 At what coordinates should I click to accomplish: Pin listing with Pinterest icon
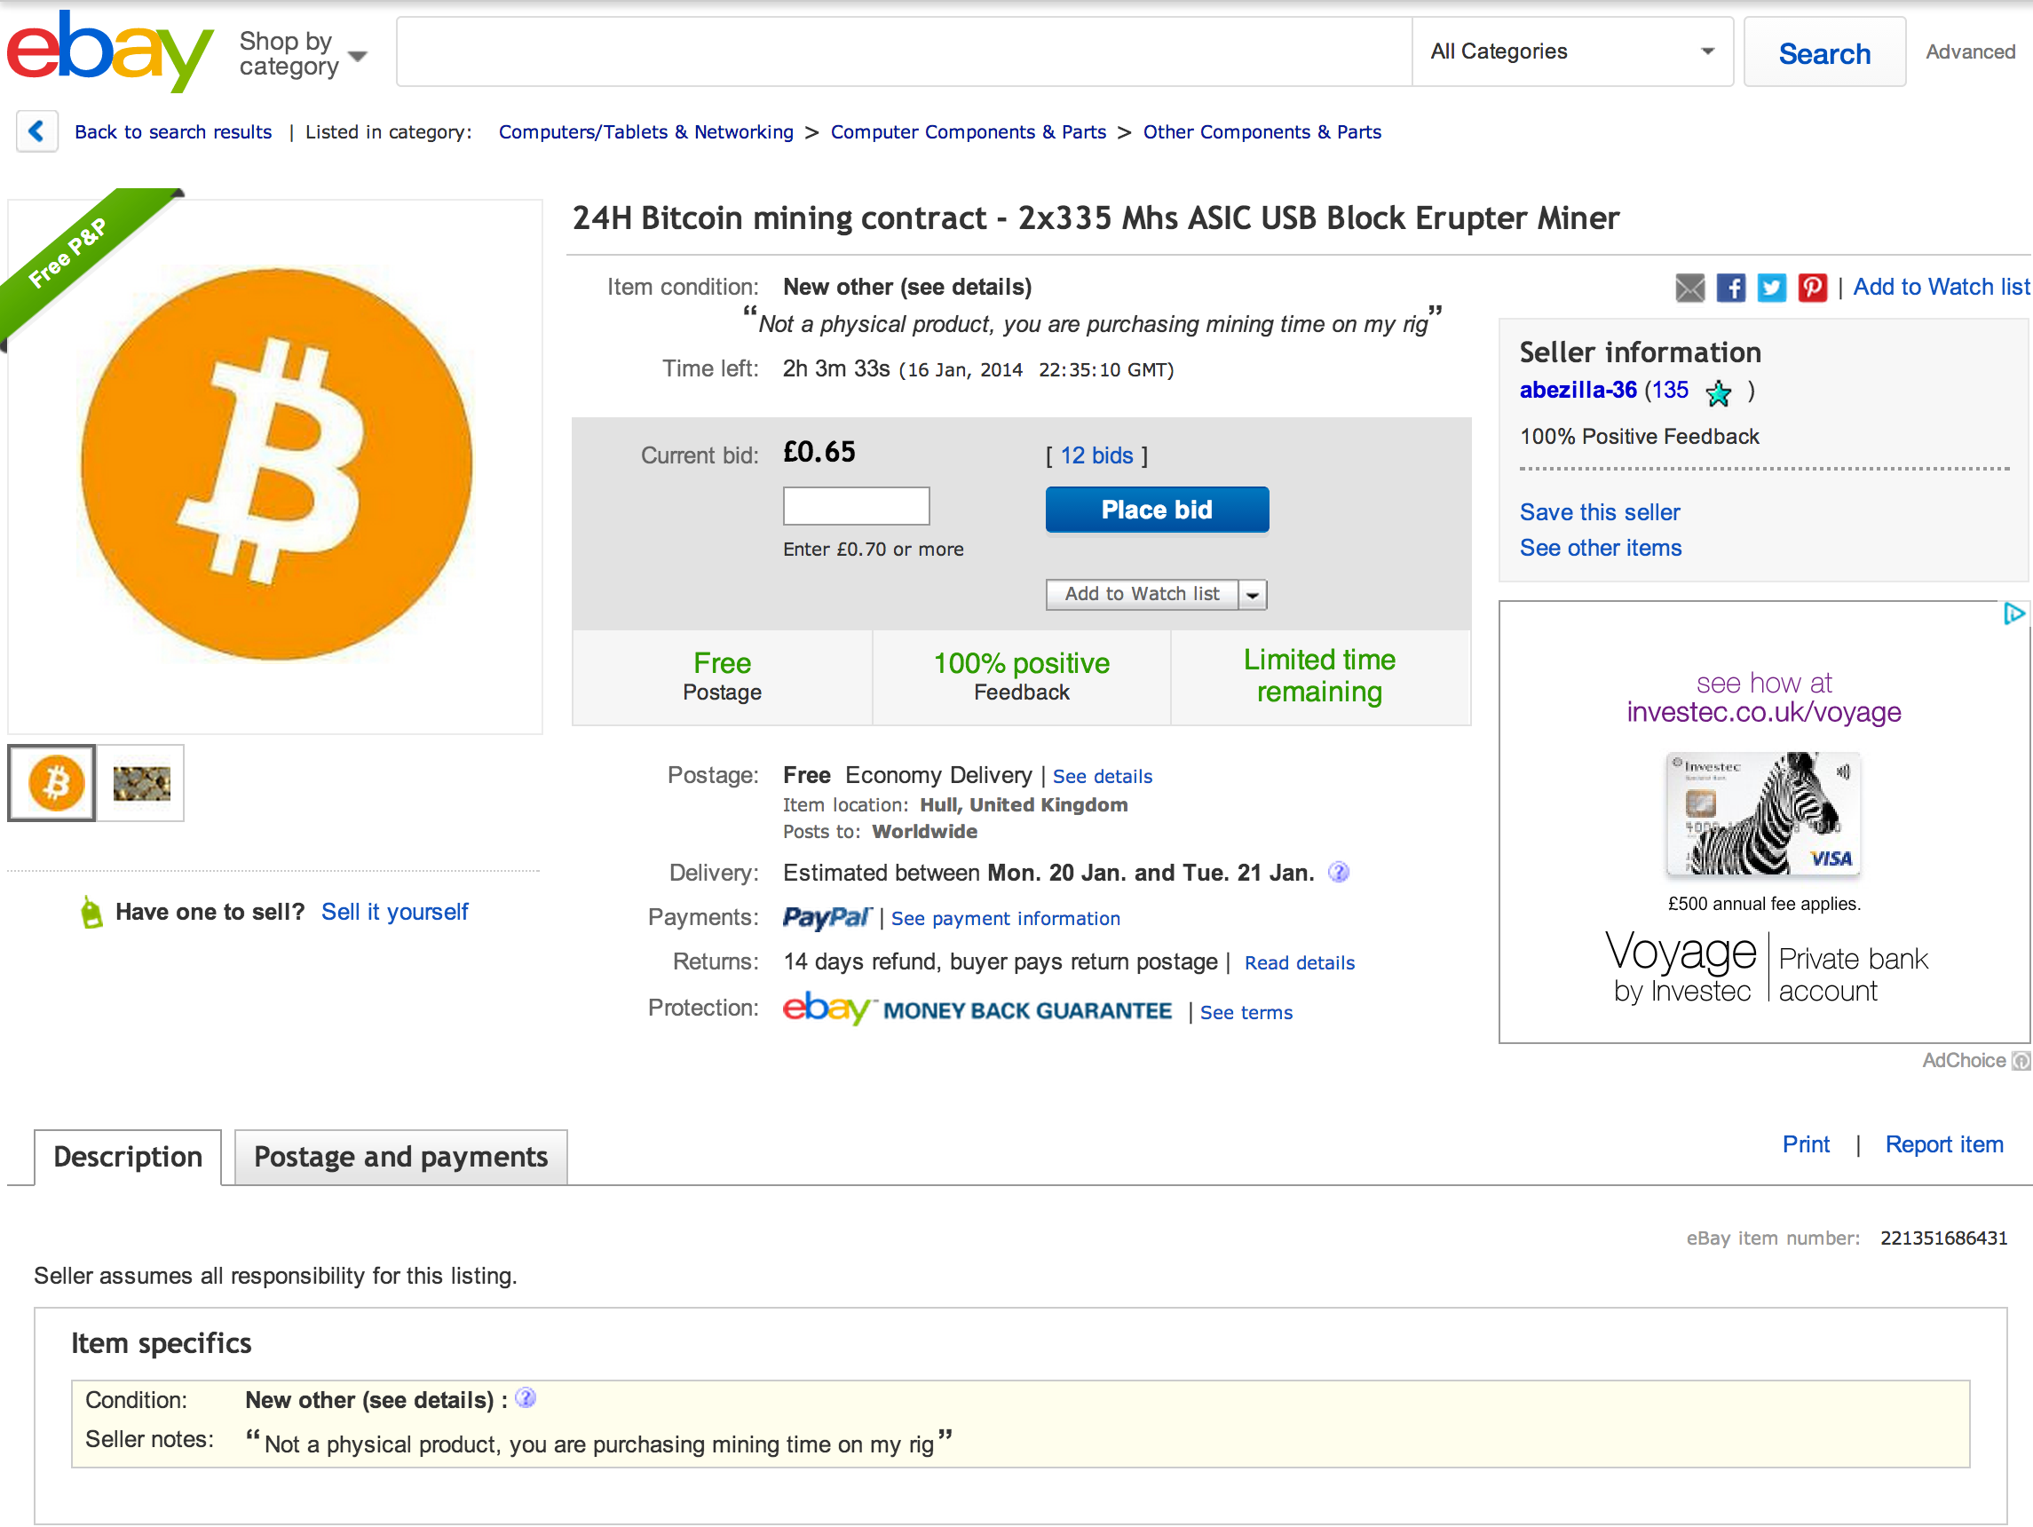coord(1813,288)
